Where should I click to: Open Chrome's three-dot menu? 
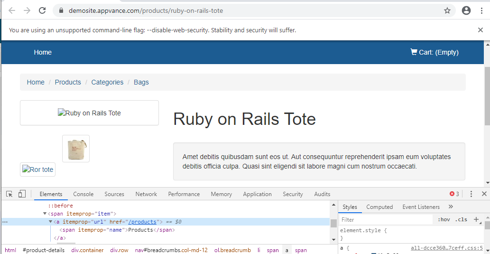(481, 10)
